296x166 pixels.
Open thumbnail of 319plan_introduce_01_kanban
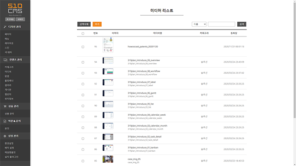108,148
